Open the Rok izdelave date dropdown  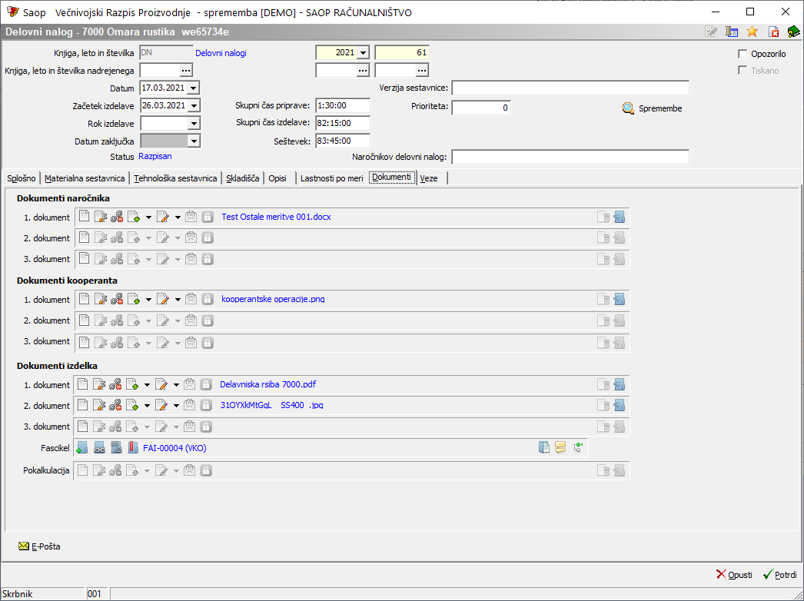click(193, 124)
